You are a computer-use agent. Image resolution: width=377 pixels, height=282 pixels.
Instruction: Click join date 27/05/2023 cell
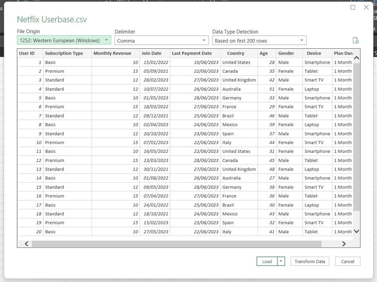[x=155, y=232]
